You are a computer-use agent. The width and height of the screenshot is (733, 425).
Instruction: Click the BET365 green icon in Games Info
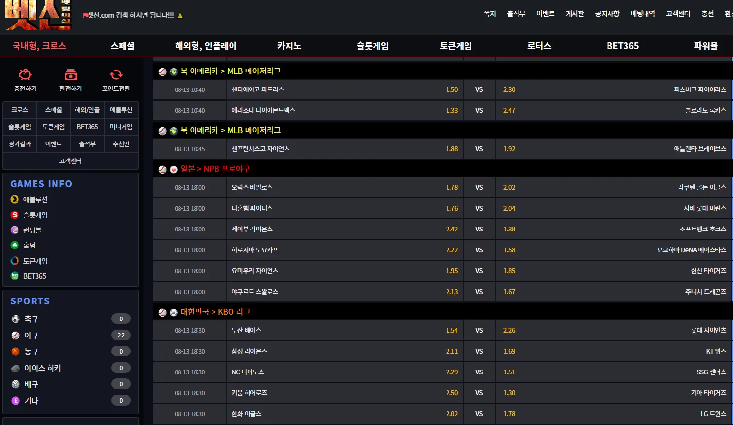click(15, 276)
